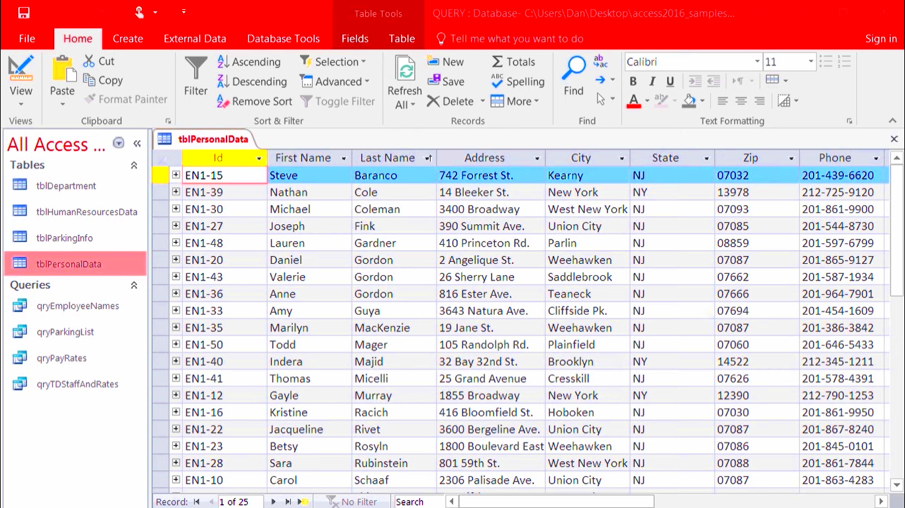Expand row EN1-15 subdatasheet plus box
Image resolution: width=905 pixels, height=508 pixels.
pyautogui.click(x=176, y=175)
